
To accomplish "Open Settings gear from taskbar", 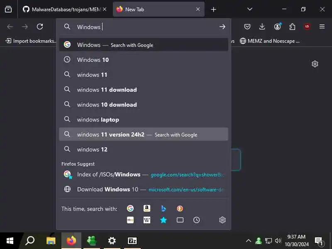I will tap(112, 241).
